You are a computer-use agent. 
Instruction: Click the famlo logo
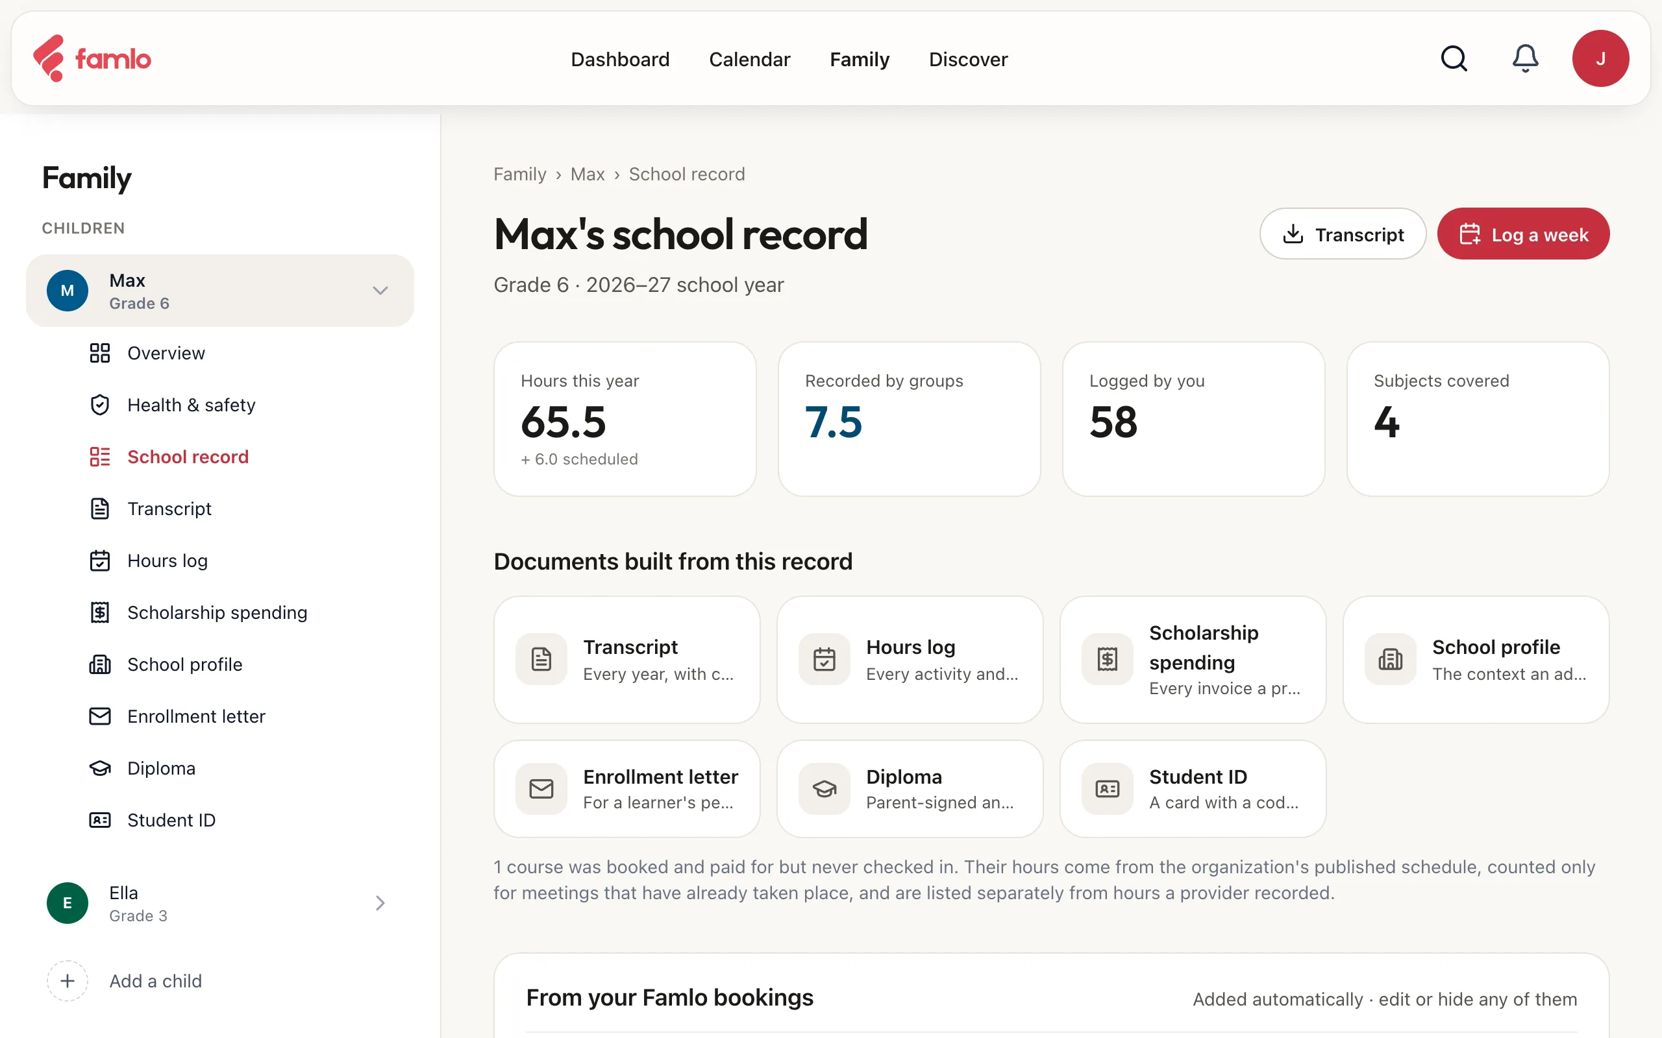pyautogui.click(x=92, y=58)
